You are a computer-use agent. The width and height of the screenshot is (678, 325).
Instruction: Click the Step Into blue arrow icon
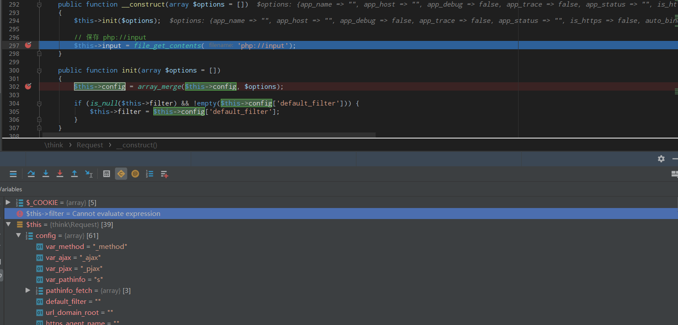46,174
